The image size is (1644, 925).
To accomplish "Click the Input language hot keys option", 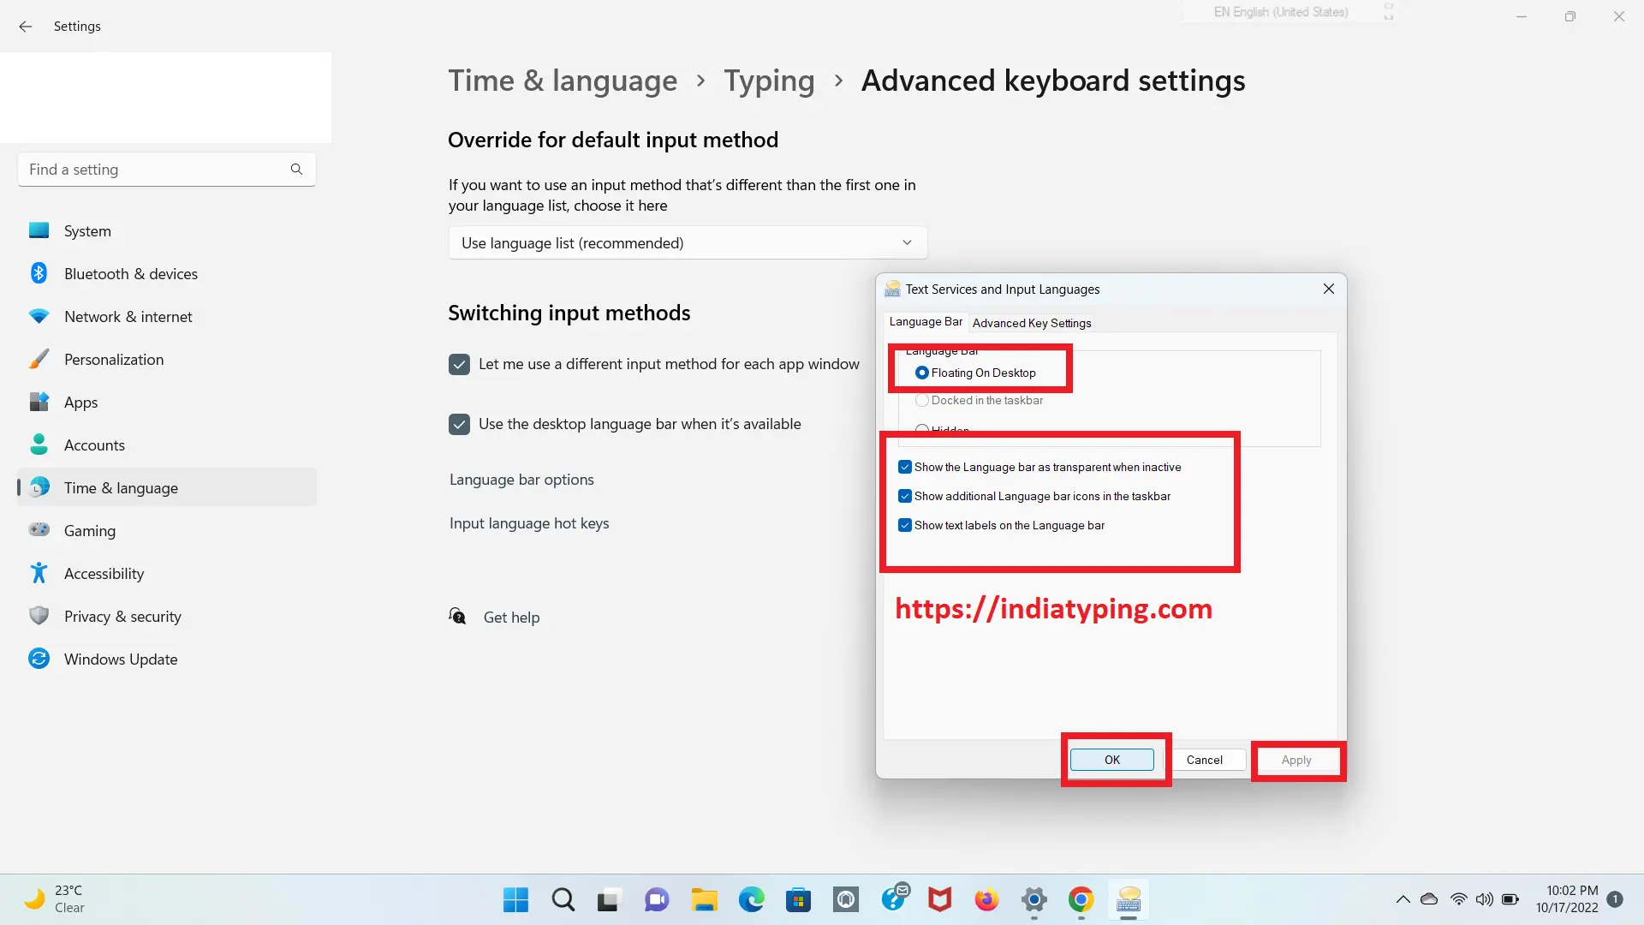I will 527,522.
